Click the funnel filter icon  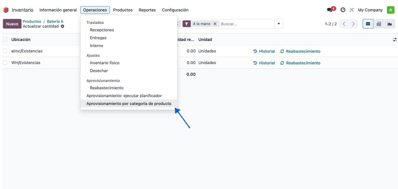click(187, 24)
